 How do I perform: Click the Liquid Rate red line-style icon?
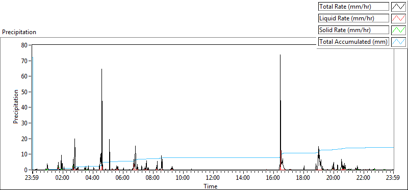399,18
